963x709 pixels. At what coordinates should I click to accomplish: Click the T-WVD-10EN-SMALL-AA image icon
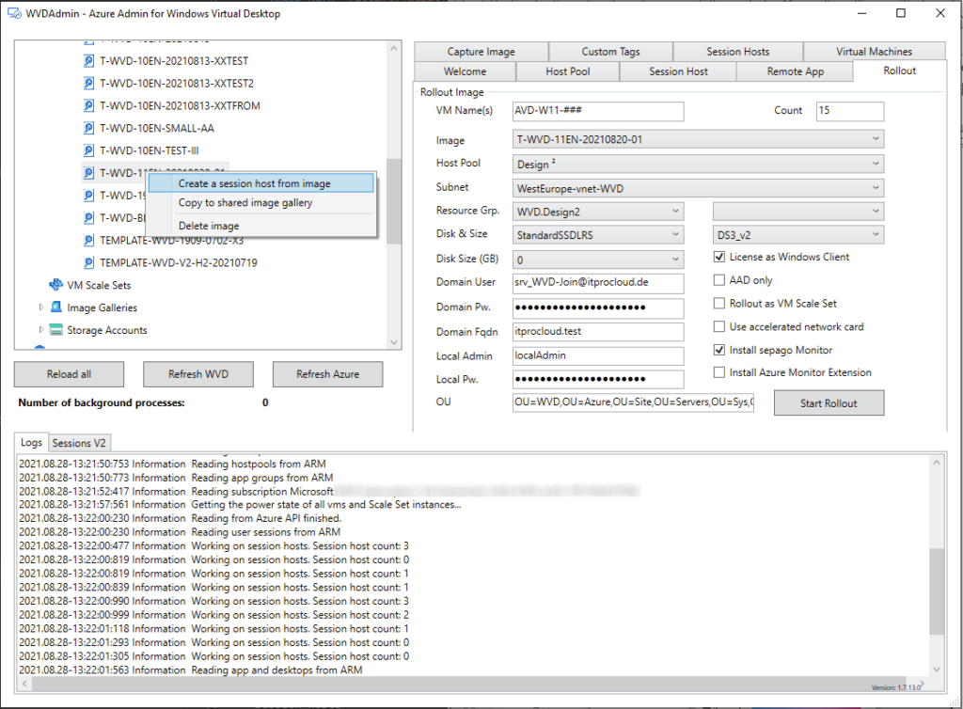[x=89, y=128]
